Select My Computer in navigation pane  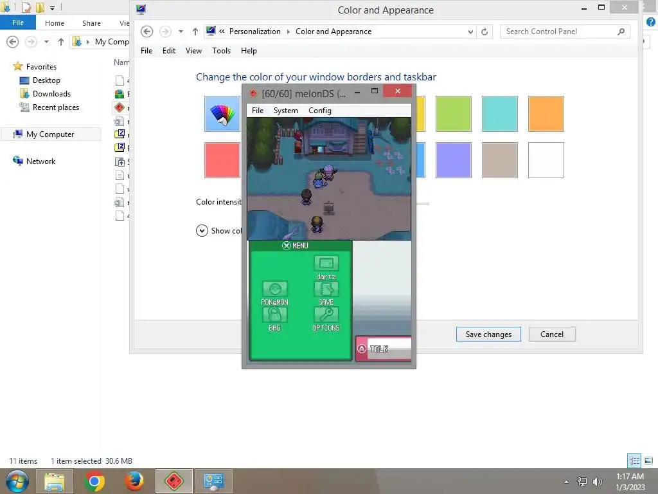point(50,134)
